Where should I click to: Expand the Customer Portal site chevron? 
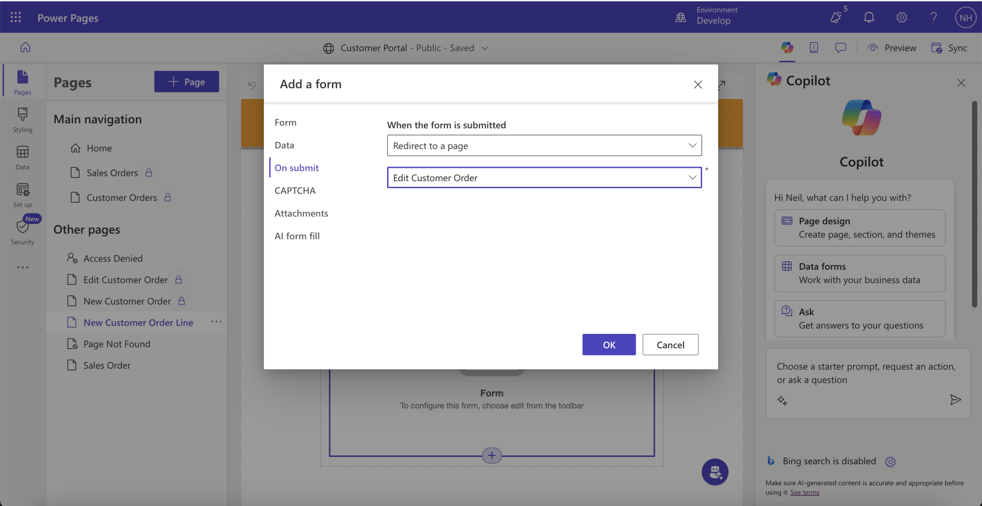485,48
